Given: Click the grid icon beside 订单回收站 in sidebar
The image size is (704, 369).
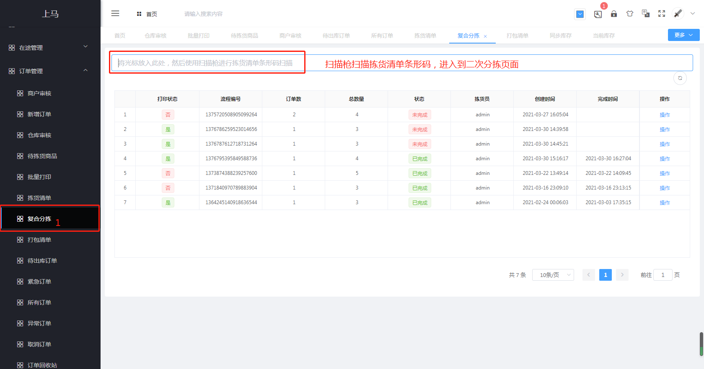Looking at the screenshot, I should 20,365.
